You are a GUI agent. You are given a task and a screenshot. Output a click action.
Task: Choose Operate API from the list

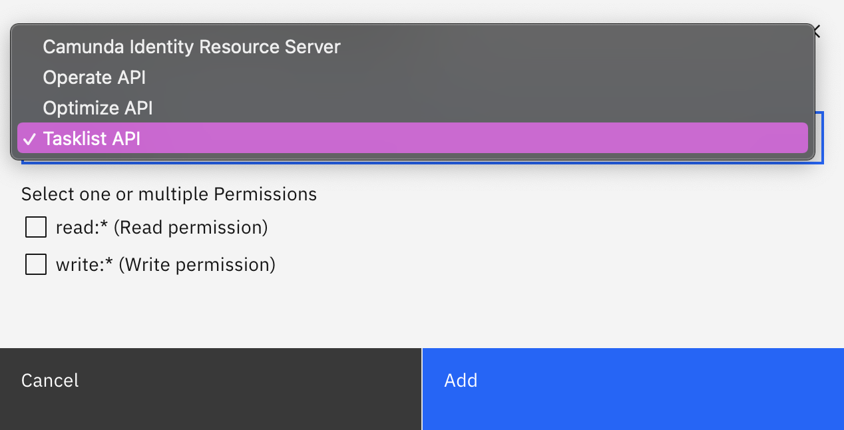pos(95,77)
